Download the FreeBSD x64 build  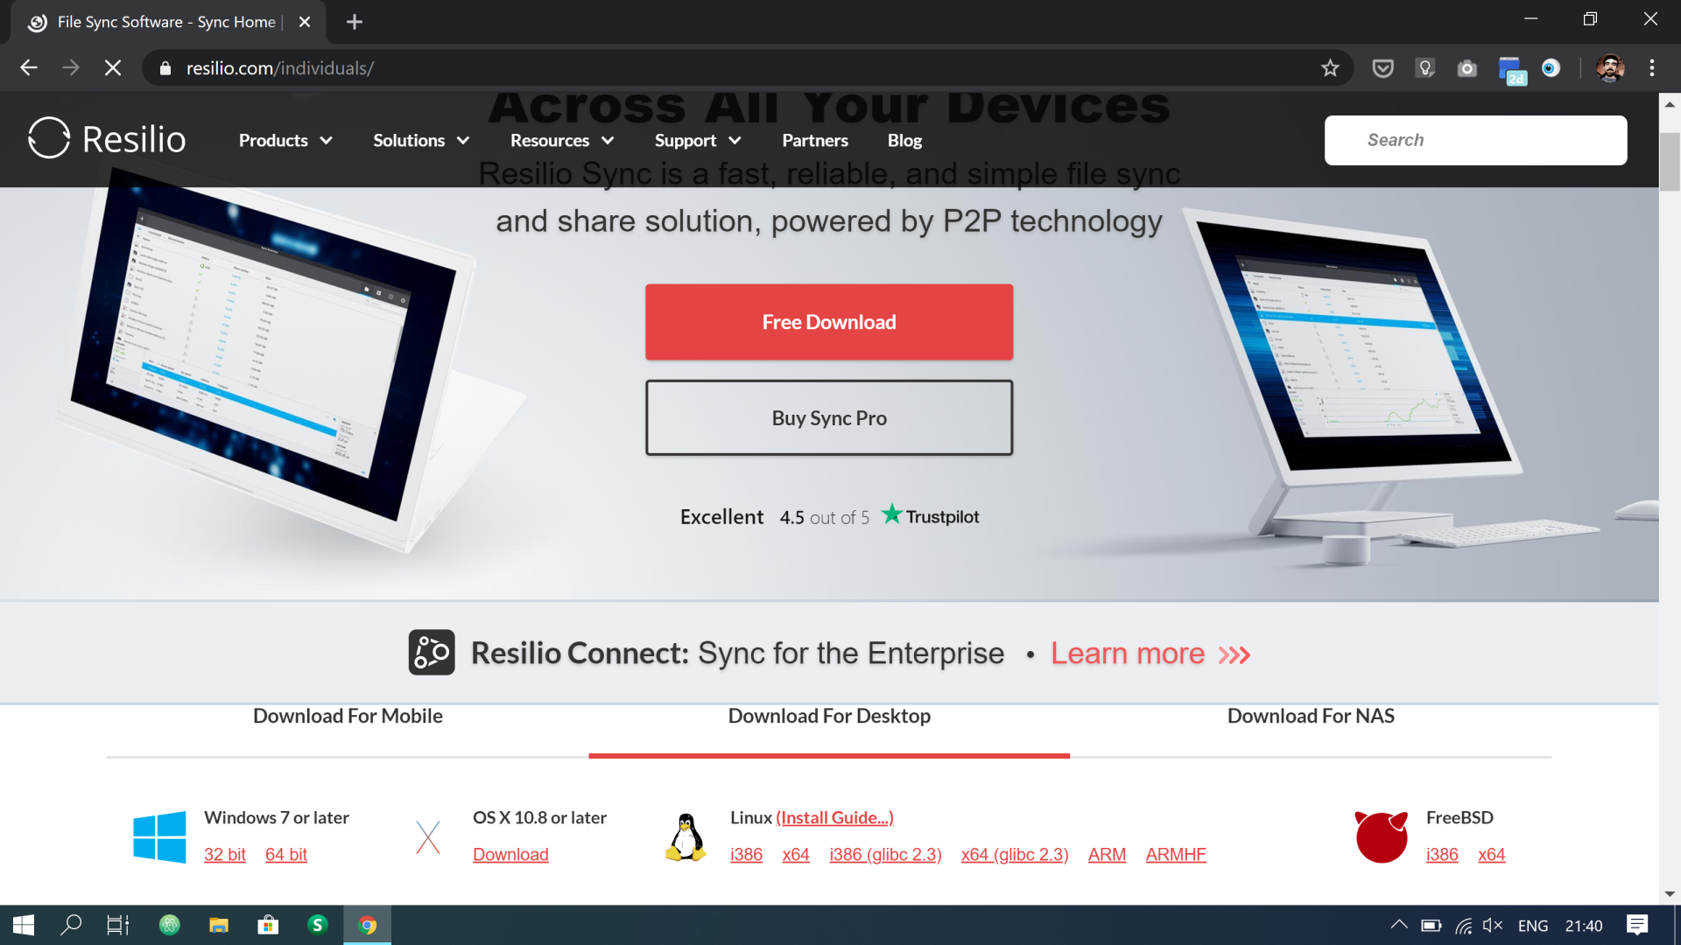coord(1492,855)
